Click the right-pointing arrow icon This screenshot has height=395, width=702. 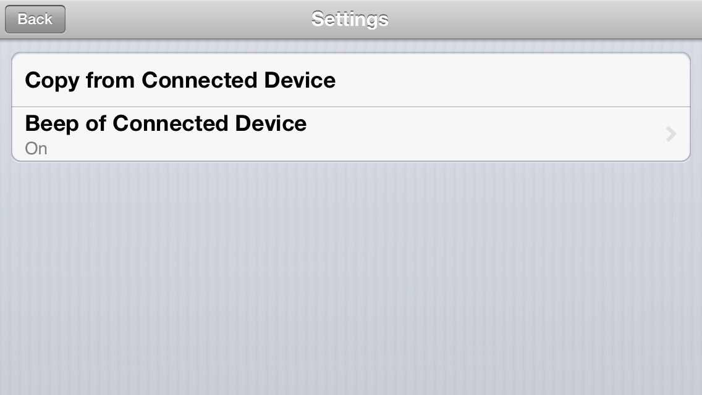[x=670, y=134]
